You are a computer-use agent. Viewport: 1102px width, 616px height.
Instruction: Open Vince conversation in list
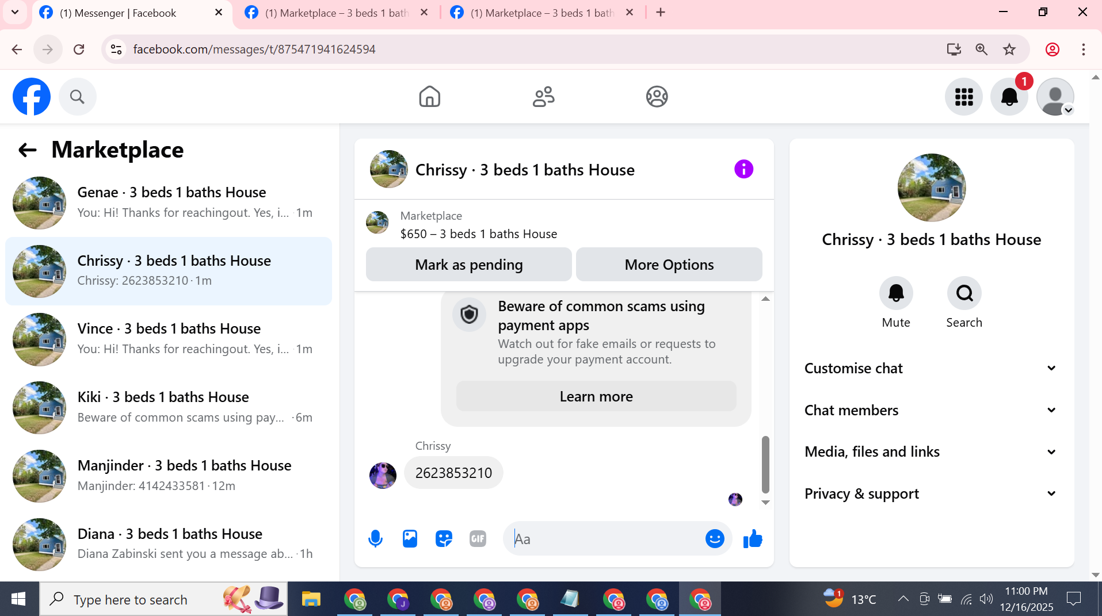(169, 339)
